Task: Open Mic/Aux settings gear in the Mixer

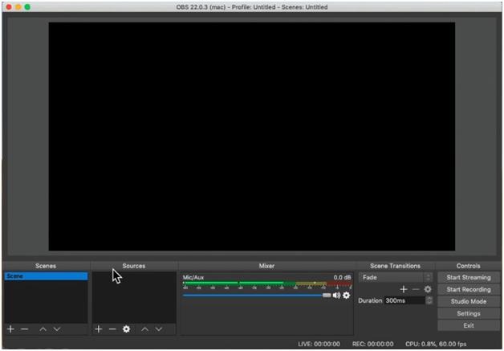Action: (x=346, y=295)
